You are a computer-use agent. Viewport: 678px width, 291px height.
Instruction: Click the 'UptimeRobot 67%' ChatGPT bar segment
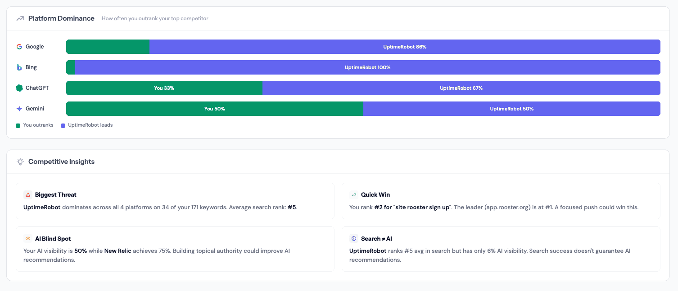(x=461, y=88)
